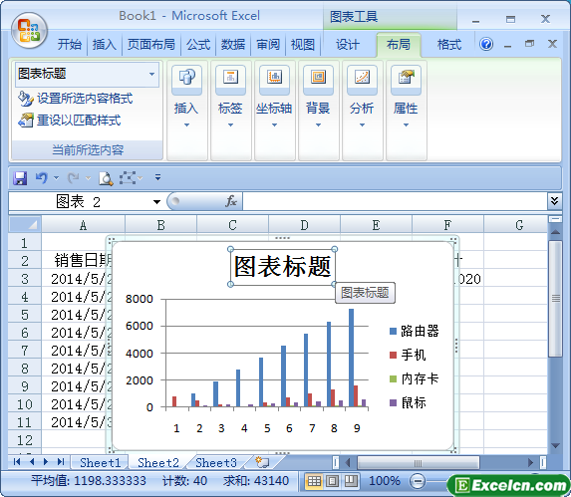Click the tallest blue bar in category 9
Screen dimensions: 571x497
coord(351,358)
